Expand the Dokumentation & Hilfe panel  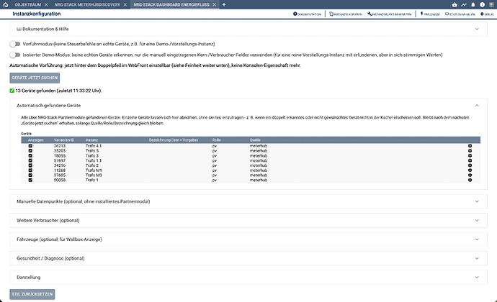click(248, 29)
